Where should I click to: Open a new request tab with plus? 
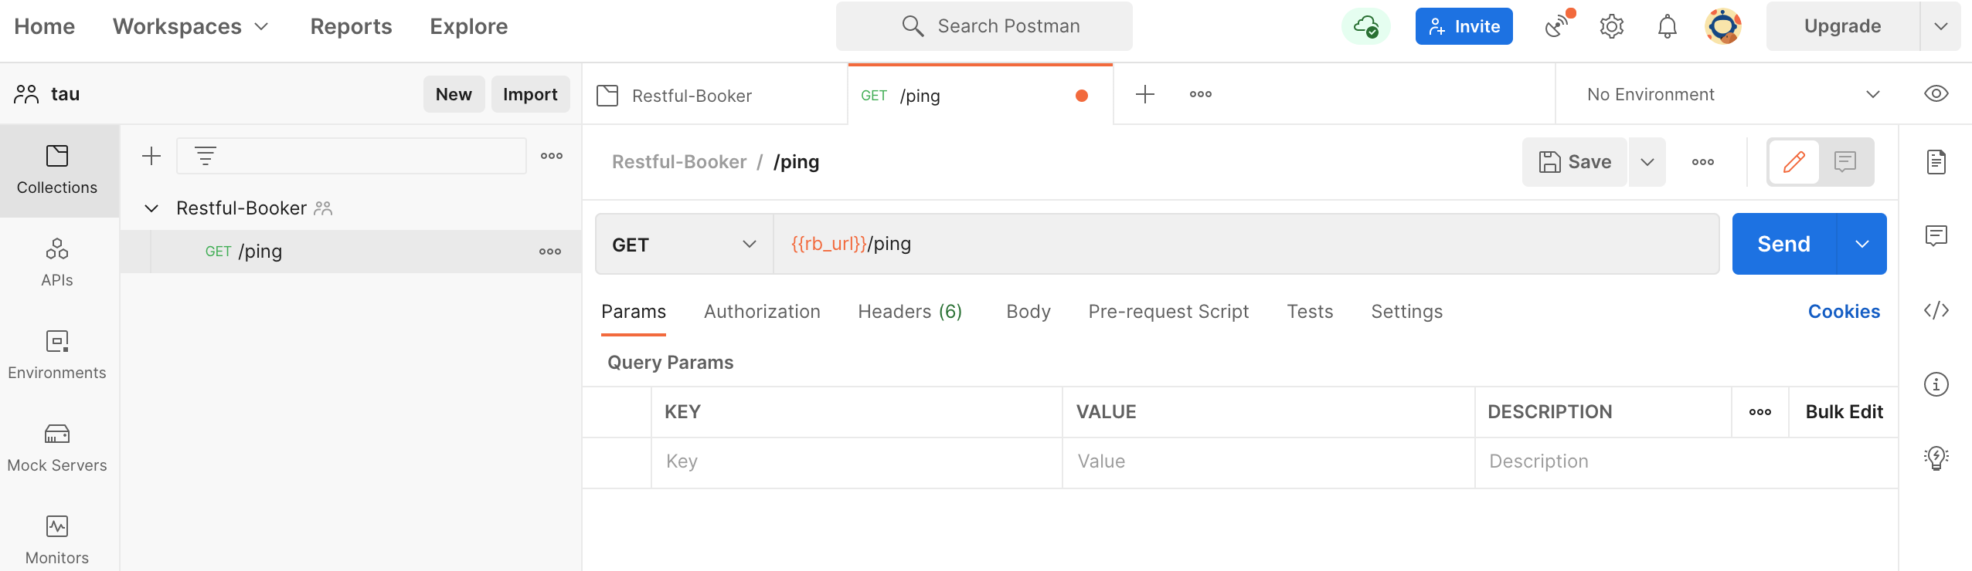[1145, 94]
